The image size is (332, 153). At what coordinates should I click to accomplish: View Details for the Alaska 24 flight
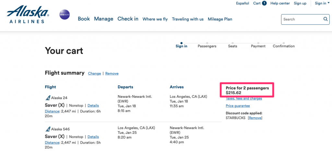tap(93, 106)
